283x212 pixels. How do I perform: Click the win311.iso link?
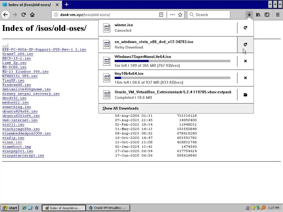(13, 124)
